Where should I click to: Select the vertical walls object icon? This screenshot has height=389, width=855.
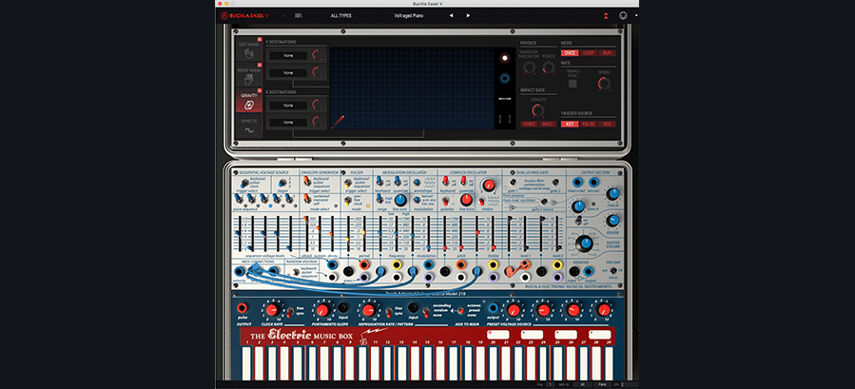pyautogui.click(x=505, y=119)
